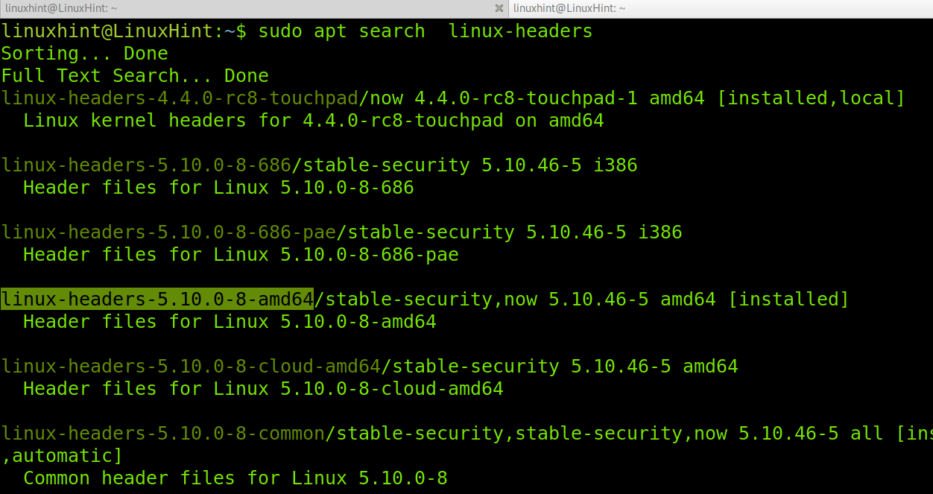
Task: Click the linux-headers-5.10.0-8-686-pae package name
Action: 168,232
